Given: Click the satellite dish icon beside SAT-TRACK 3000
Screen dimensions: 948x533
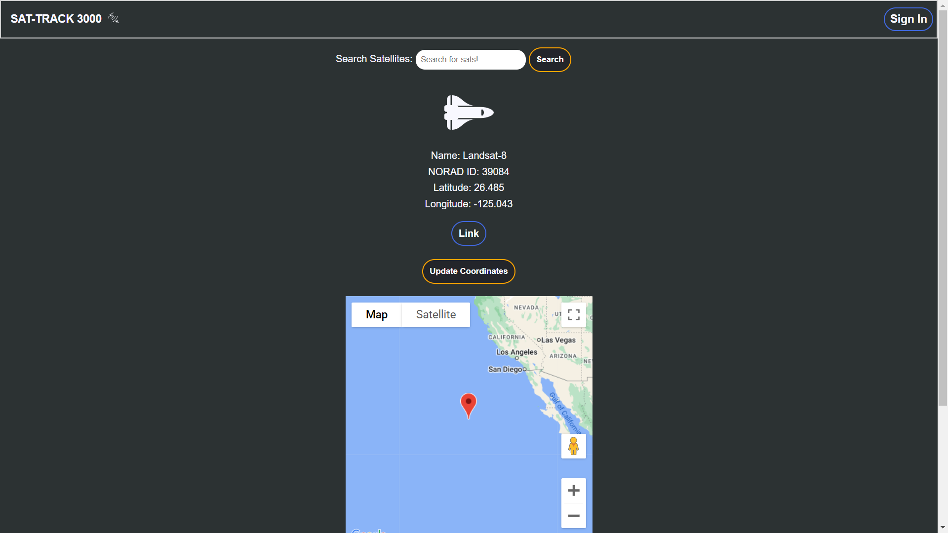Looking at the screenshot, I should (114, 18).
